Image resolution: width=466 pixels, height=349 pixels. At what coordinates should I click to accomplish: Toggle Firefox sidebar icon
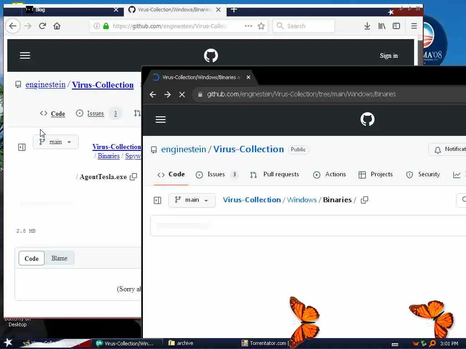(x=396, y=26)
